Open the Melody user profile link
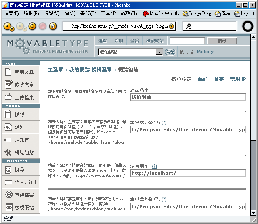Image resolution: width=258 pixels, height=224 pixels. (205, 52)
